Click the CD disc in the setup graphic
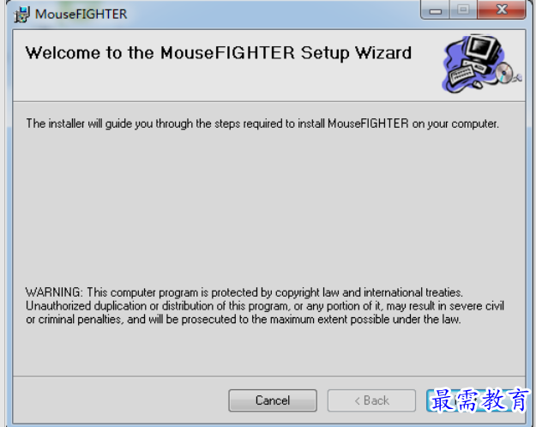This screenshot has height=427, width=536. point(505,73)
